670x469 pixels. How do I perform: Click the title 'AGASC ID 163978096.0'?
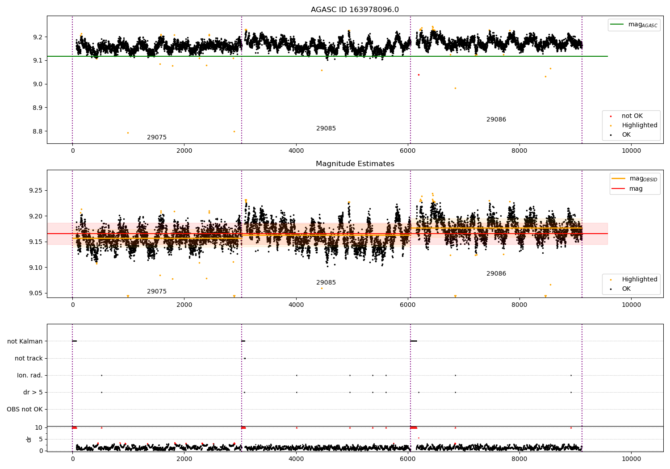coord(355,10)
